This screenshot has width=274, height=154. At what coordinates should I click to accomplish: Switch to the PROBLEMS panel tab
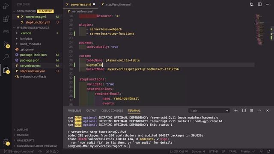point(74,110)
